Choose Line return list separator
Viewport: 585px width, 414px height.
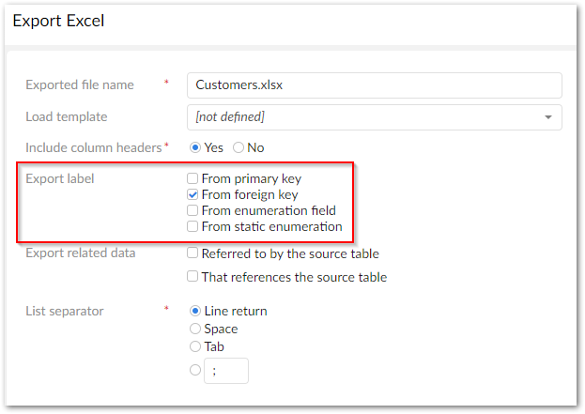point(195,311)
